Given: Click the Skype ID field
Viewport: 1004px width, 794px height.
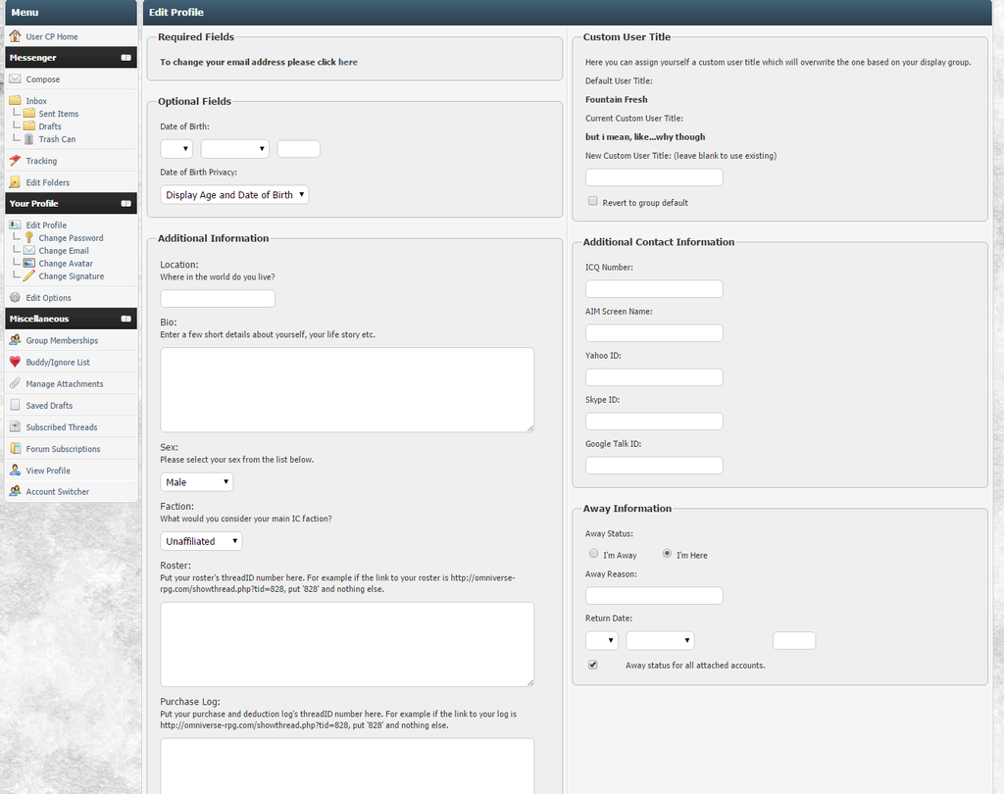Looking at the screenshot, I should tap(654, 422).
